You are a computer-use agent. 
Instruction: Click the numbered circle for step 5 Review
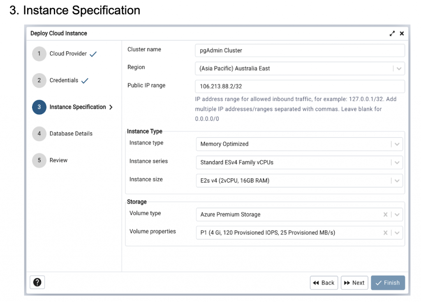[x=39, y=160]
